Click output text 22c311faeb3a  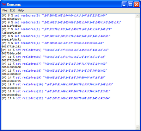[x=11, y=26]
